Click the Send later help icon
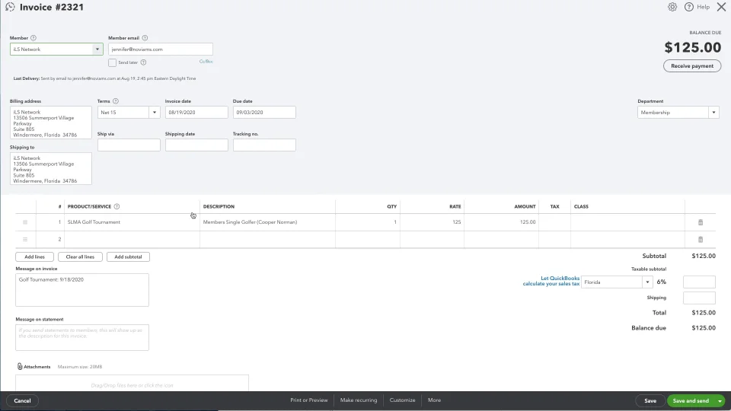The height and width of the screenshot is (411, 731). click(143, 62)
